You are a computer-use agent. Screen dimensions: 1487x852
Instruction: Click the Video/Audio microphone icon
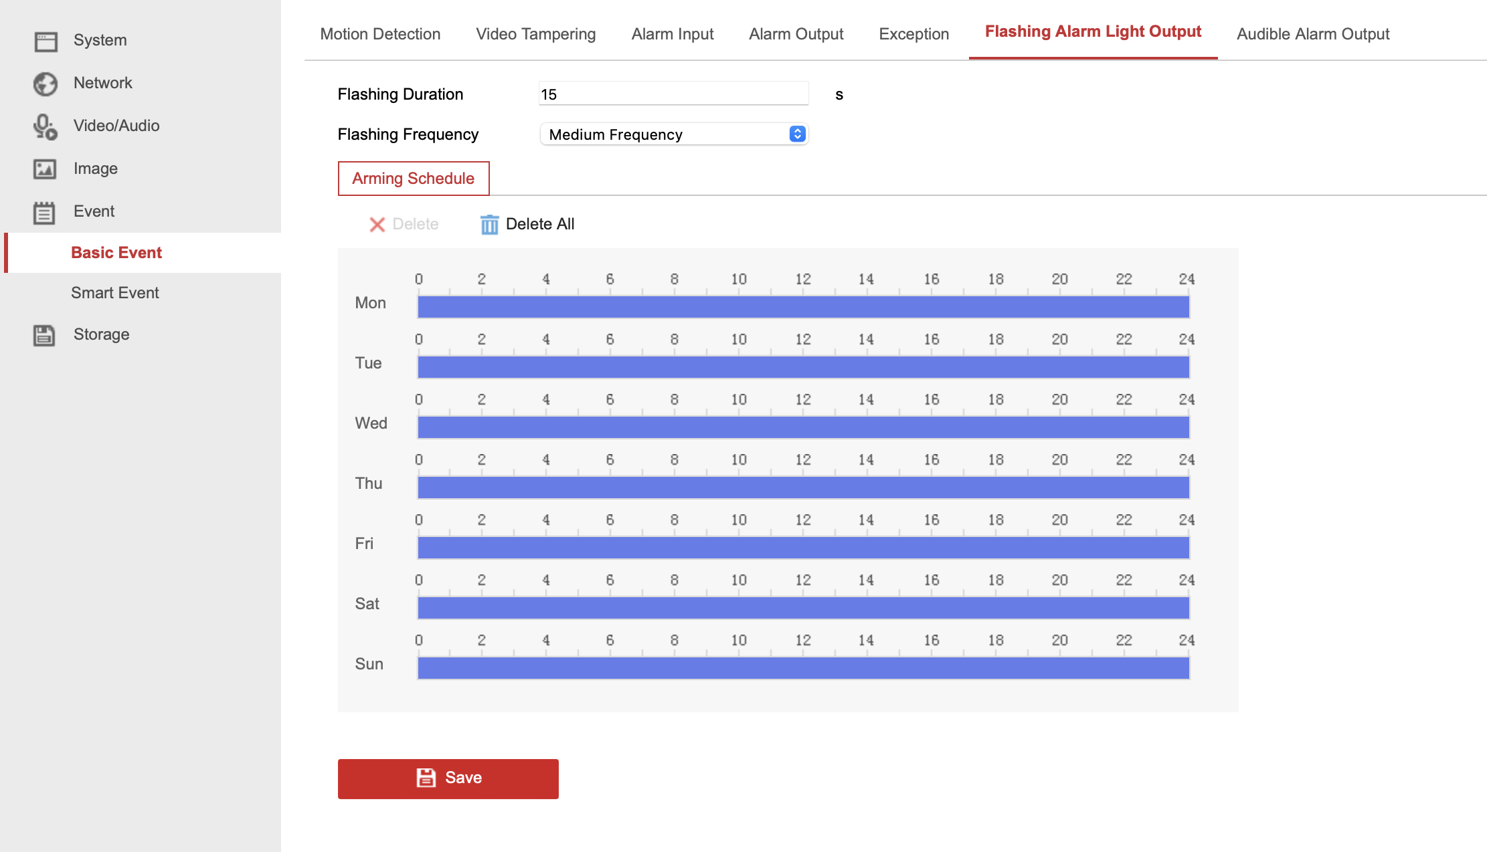[x=46, y=126]
